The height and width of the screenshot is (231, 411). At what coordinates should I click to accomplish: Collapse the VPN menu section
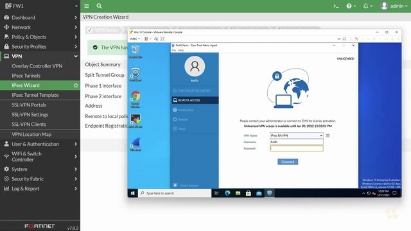point(40,56)
